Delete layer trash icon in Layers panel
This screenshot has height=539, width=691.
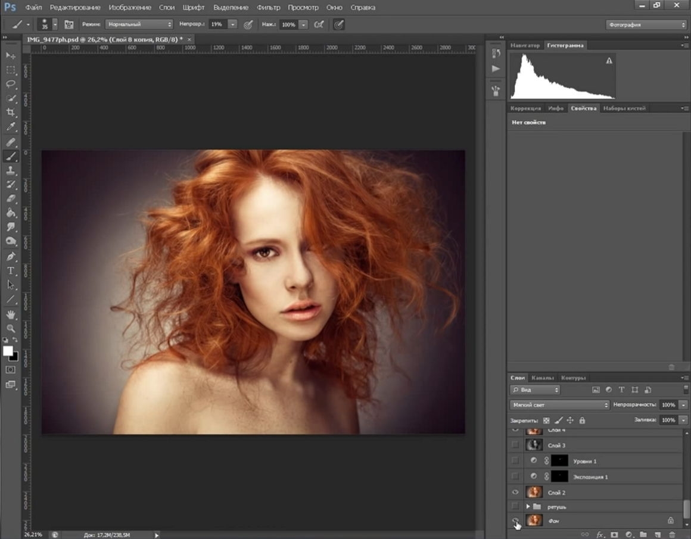click(x=672, y=534)
